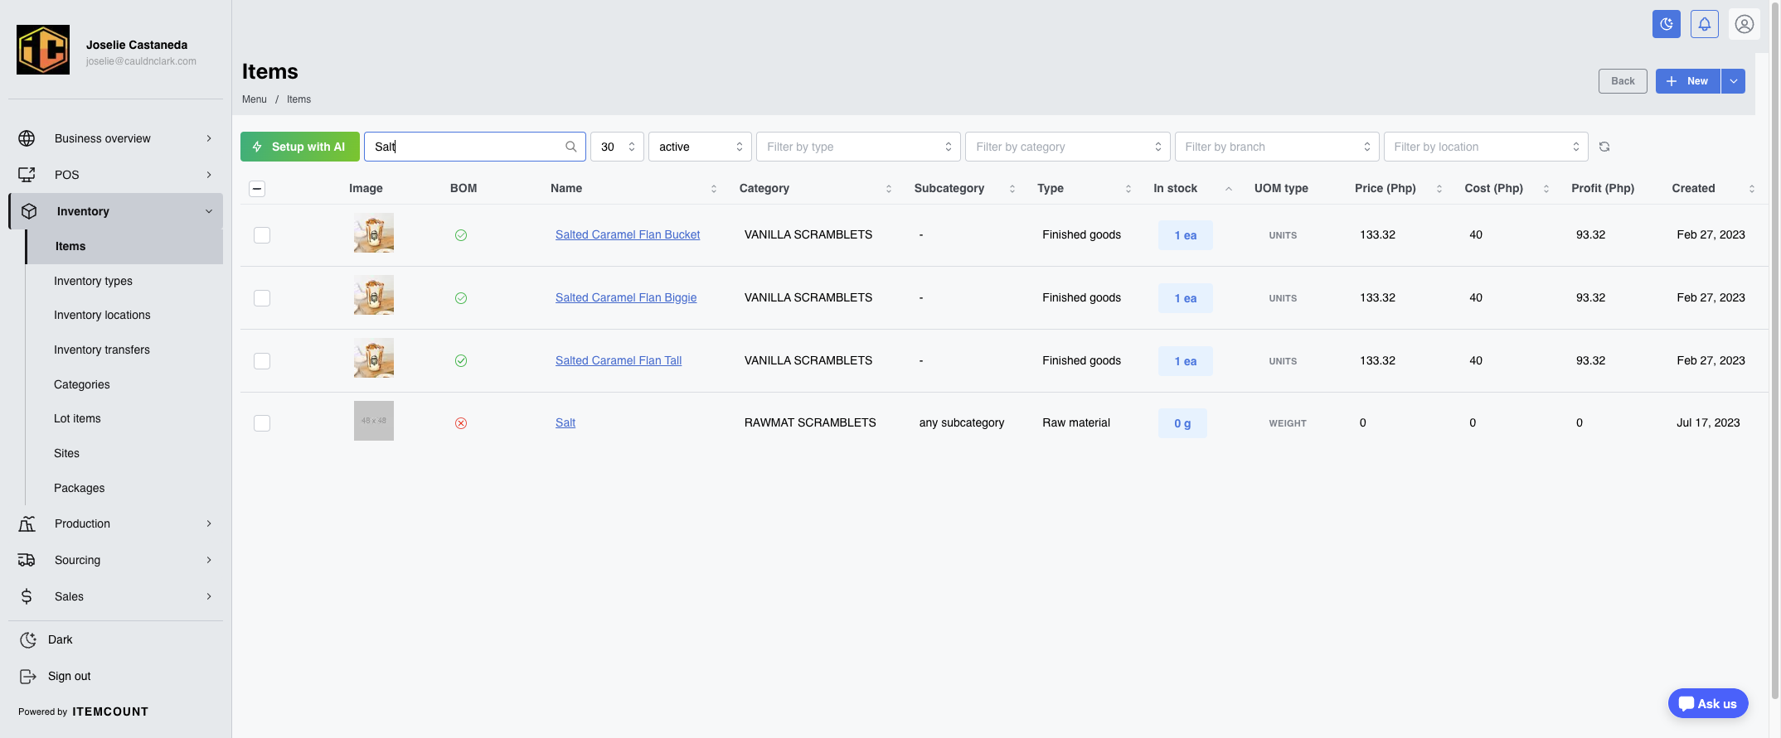Click the POS monitor icon
The height and width of the screenshot is (738, 1781).
[27, 175]
